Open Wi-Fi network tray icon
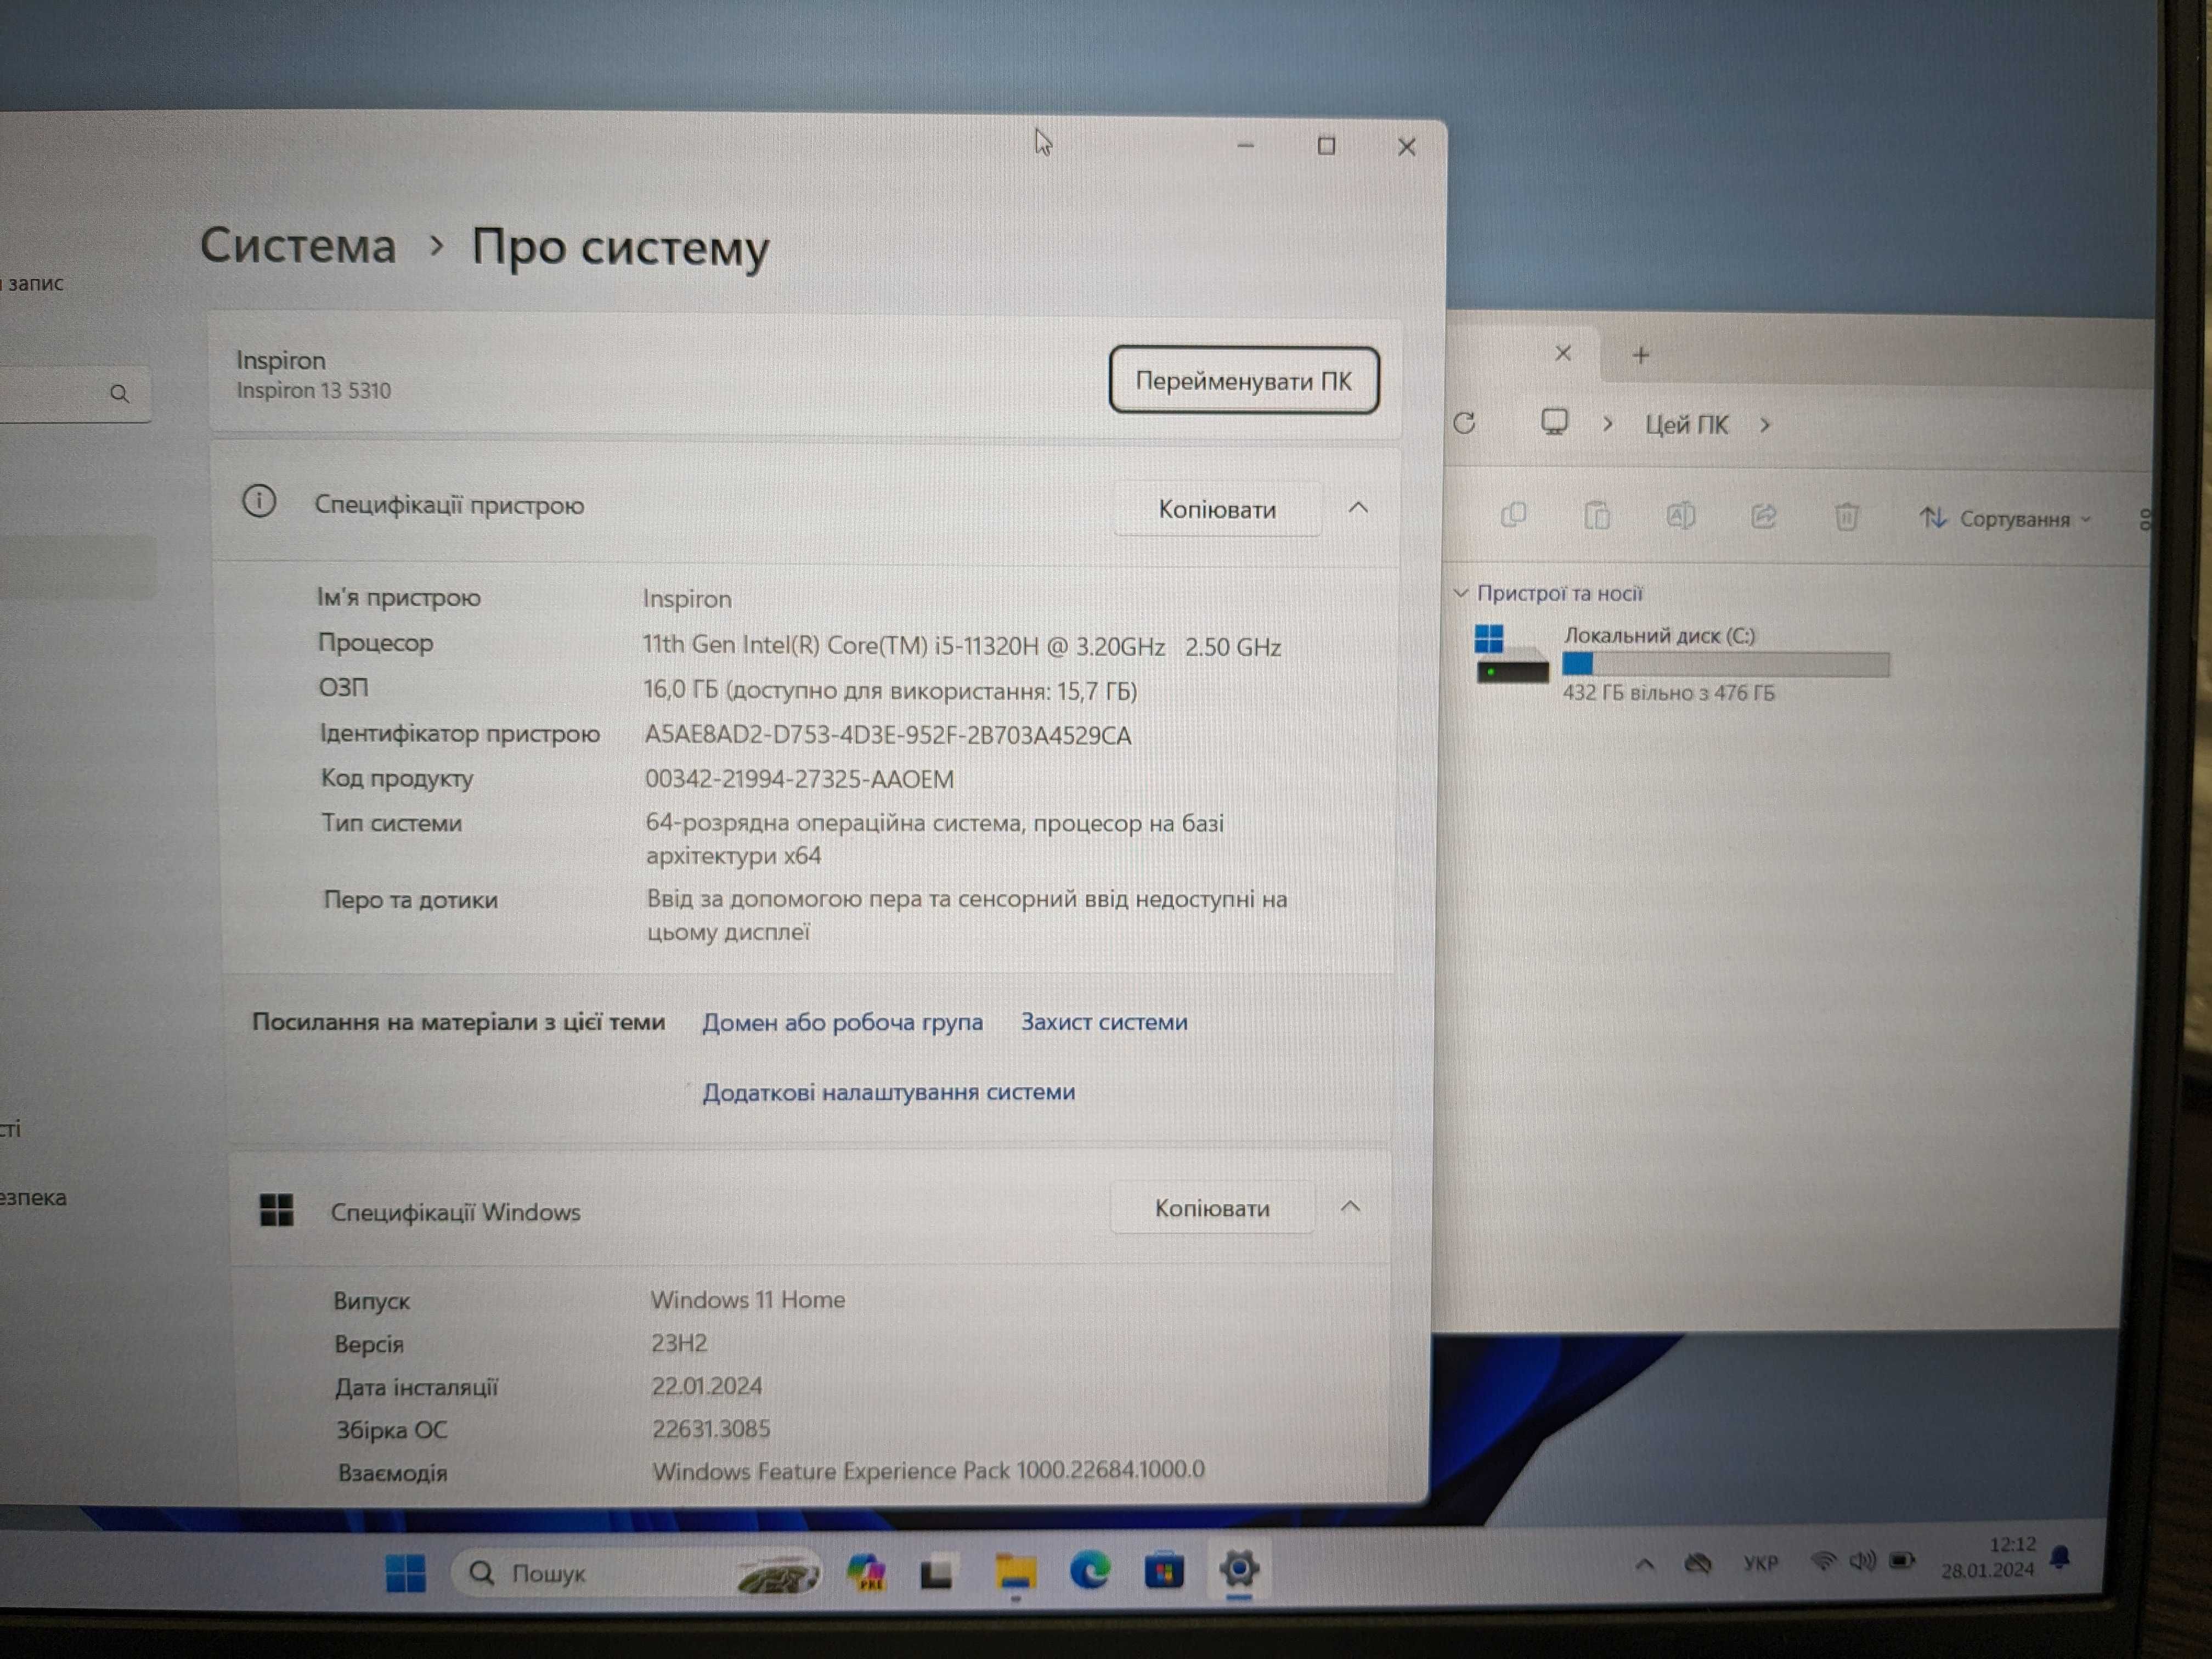 tap(1825, 1560)
